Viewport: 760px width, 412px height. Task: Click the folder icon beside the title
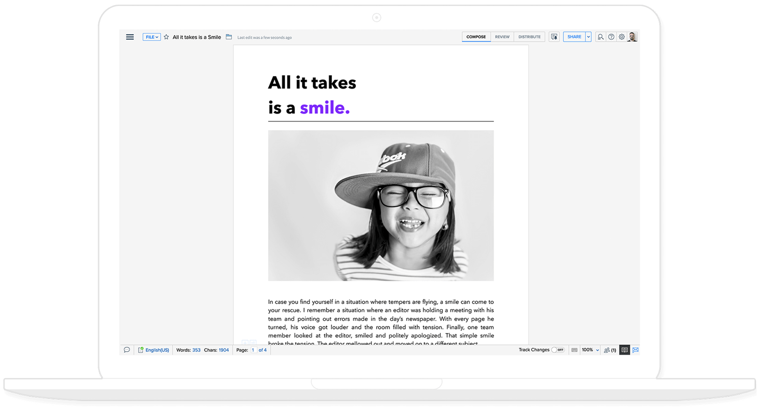(229, 37)
